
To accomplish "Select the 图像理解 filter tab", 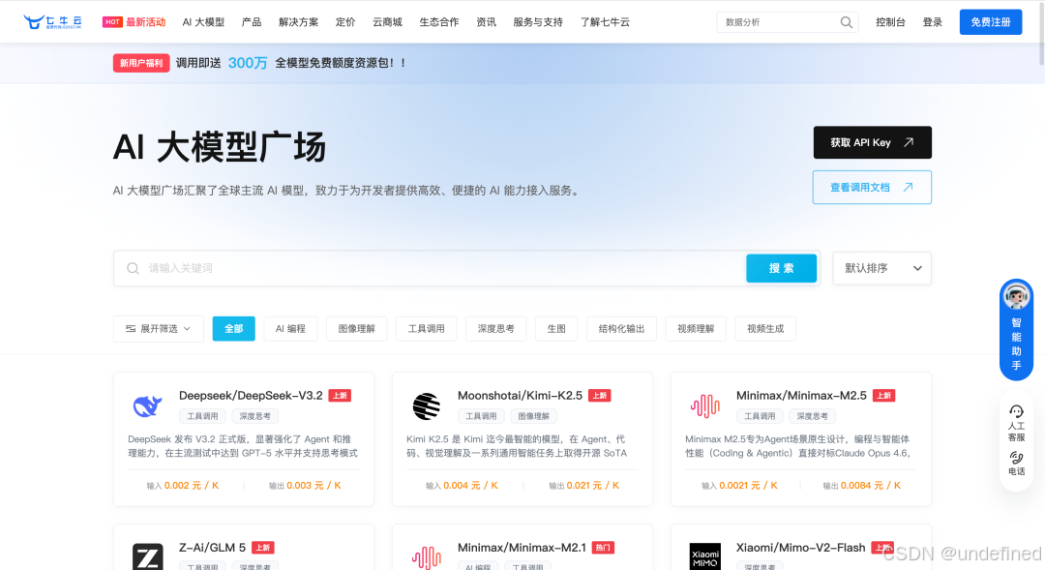I will pos(356,329).
